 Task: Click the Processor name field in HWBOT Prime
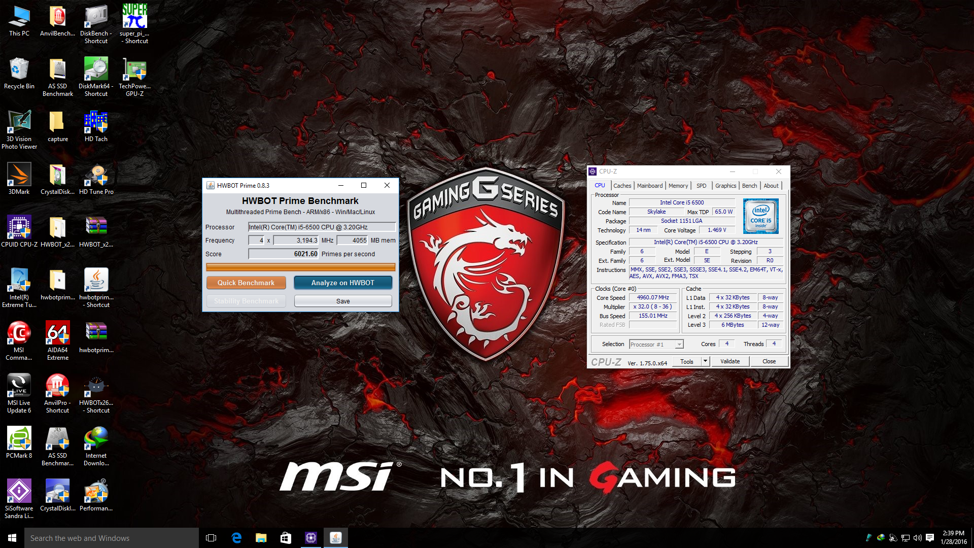[322, 227]
